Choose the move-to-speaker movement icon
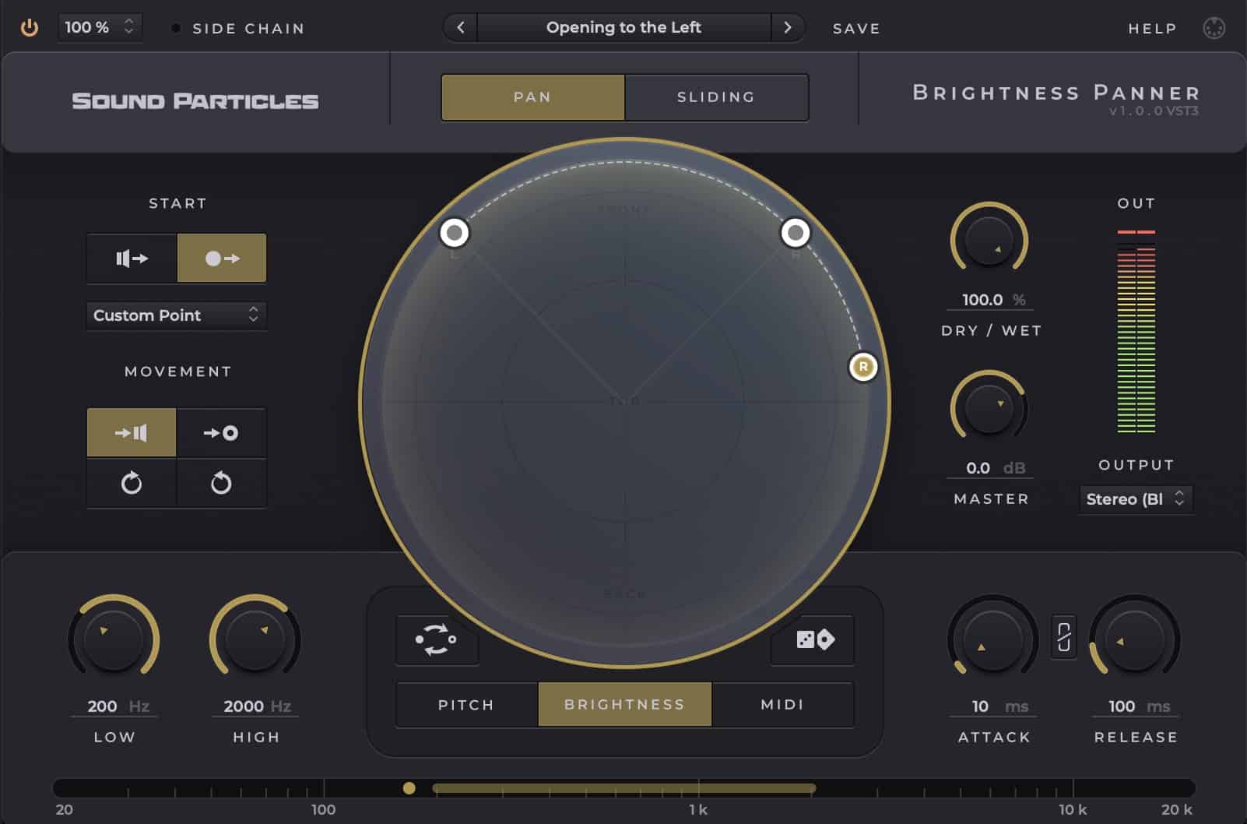The height and width of the screenshot is (824, 1247). [x=132, y=432]
